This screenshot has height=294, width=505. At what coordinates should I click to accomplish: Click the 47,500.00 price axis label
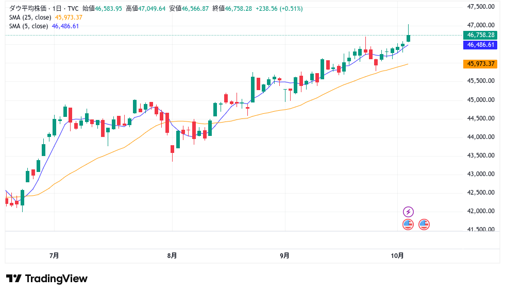480,7
